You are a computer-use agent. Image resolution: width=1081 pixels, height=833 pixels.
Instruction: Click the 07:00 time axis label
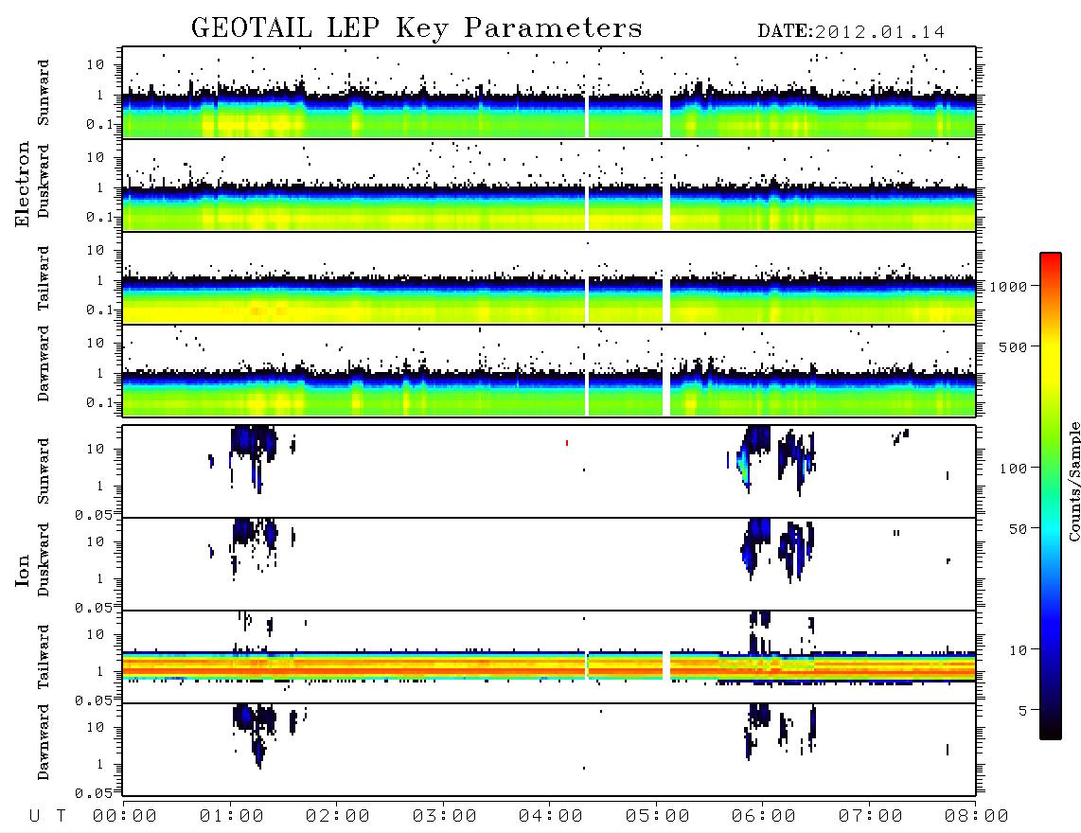click(x=871, y=816)
